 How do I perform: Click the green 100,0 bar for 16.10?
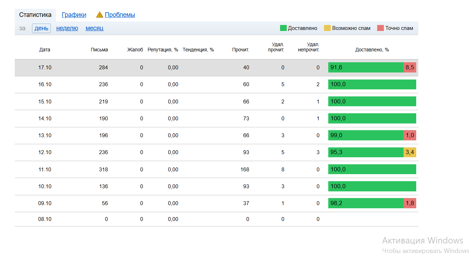click(372, 84)
